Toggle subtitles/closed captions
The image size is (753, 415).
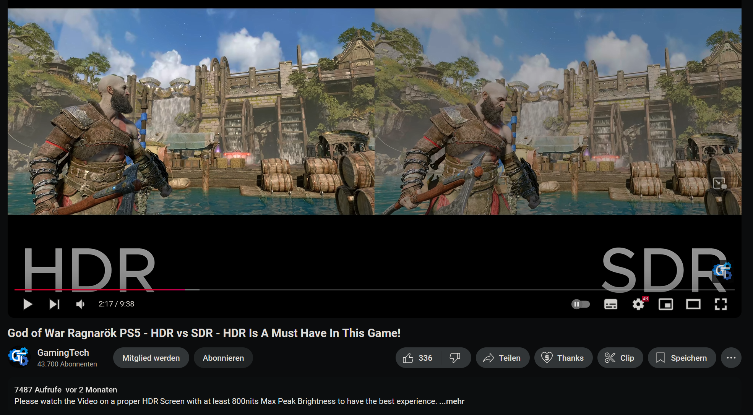610,304
